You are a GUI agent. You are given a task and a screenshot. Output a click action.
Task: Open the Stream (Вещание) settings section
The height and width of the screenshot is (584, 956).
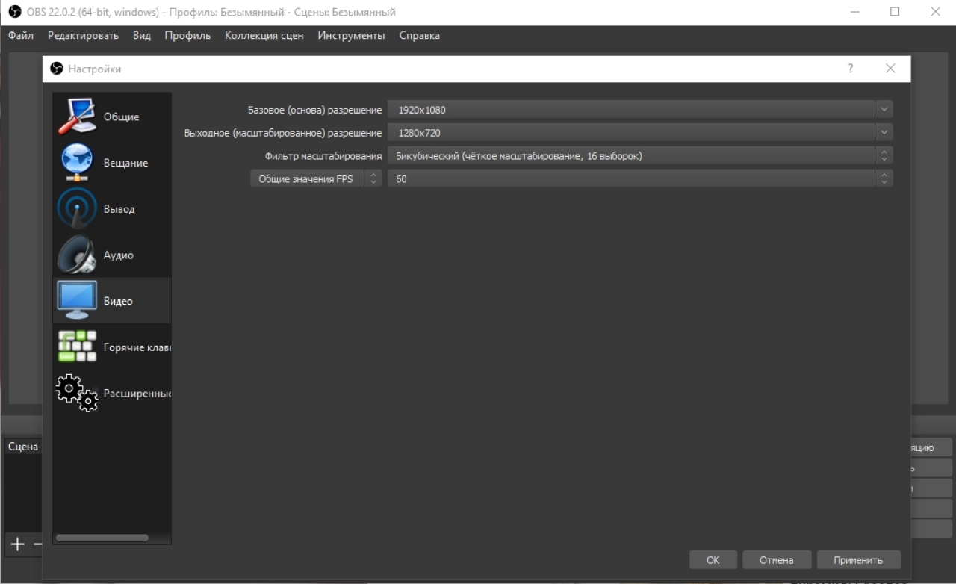point(112,163)
